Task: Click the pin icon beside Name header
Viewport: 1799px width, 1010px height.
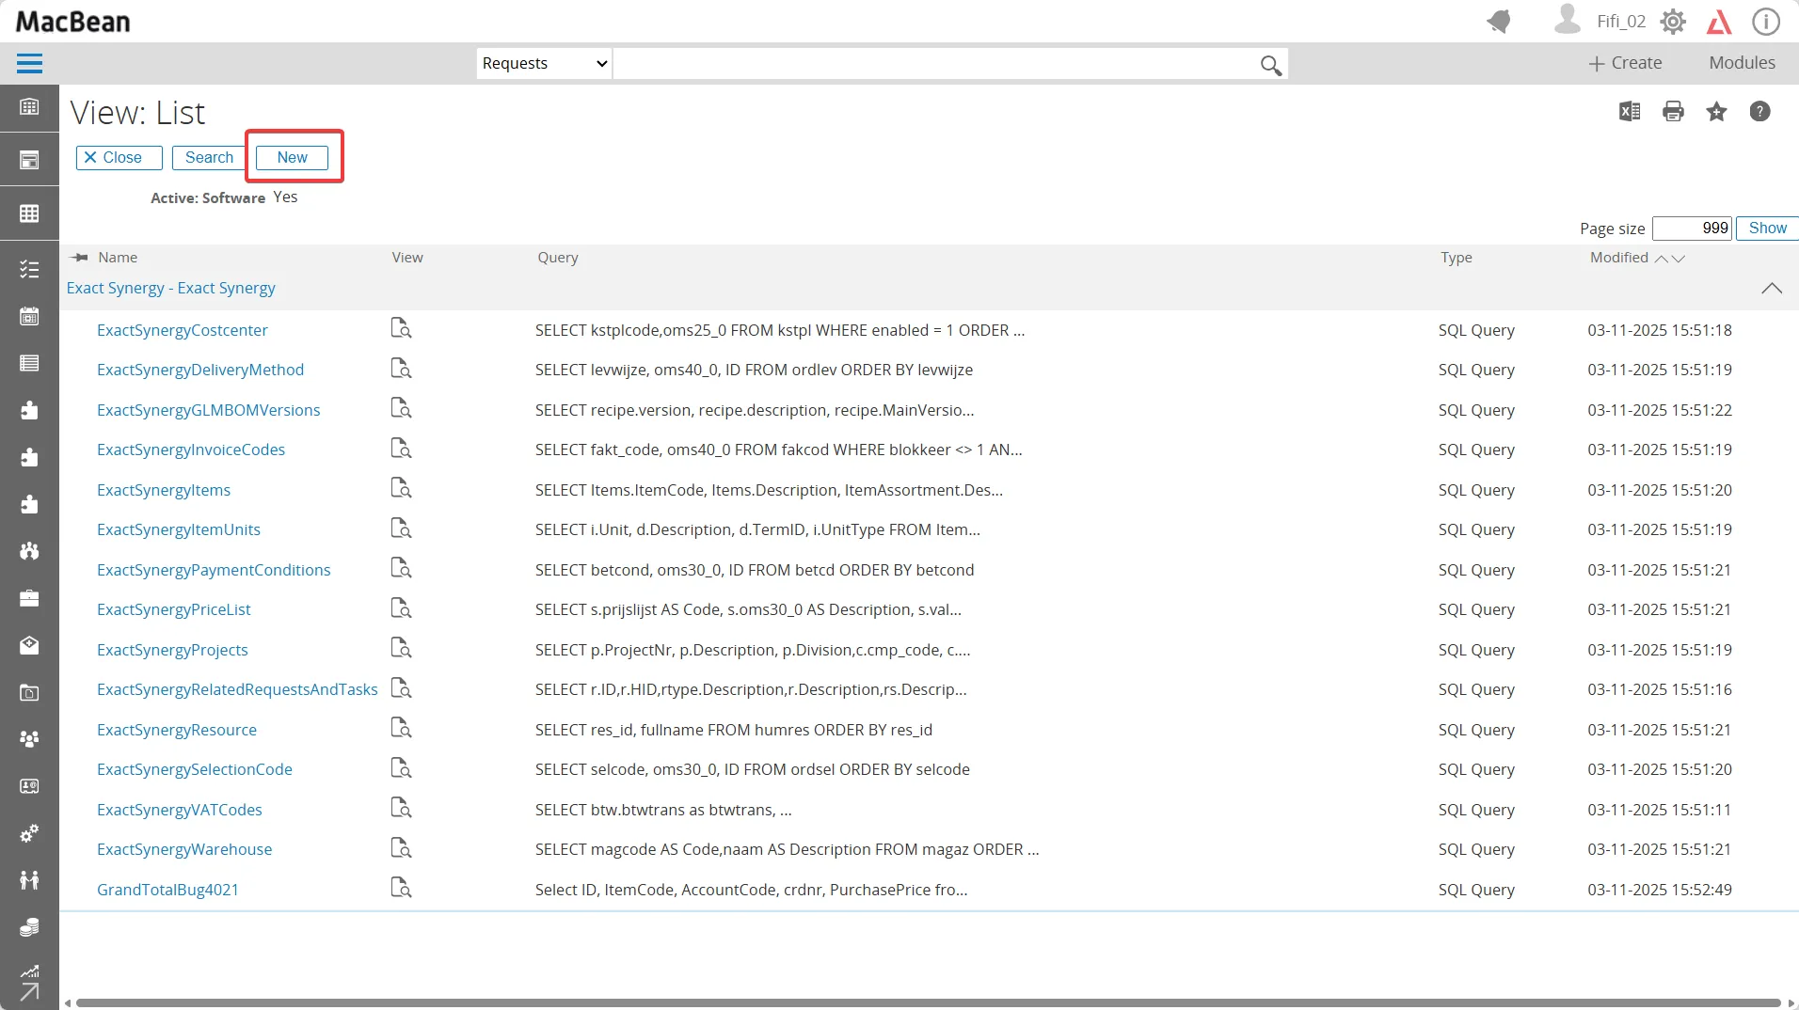Action: (79, 257)
